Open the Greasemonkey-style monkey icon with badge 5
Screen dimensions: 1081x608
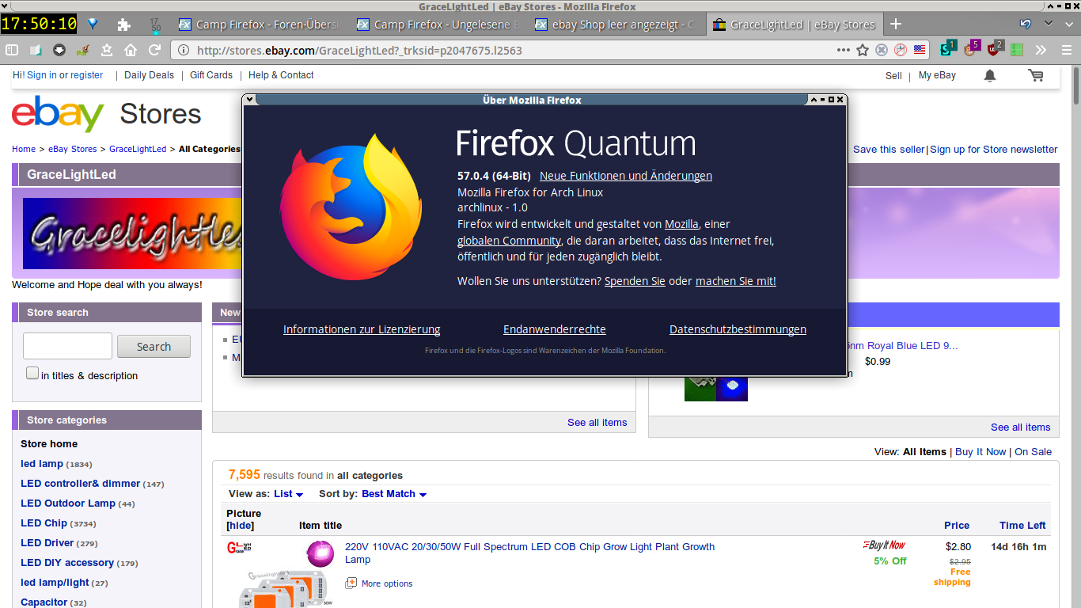coord(971,49)
